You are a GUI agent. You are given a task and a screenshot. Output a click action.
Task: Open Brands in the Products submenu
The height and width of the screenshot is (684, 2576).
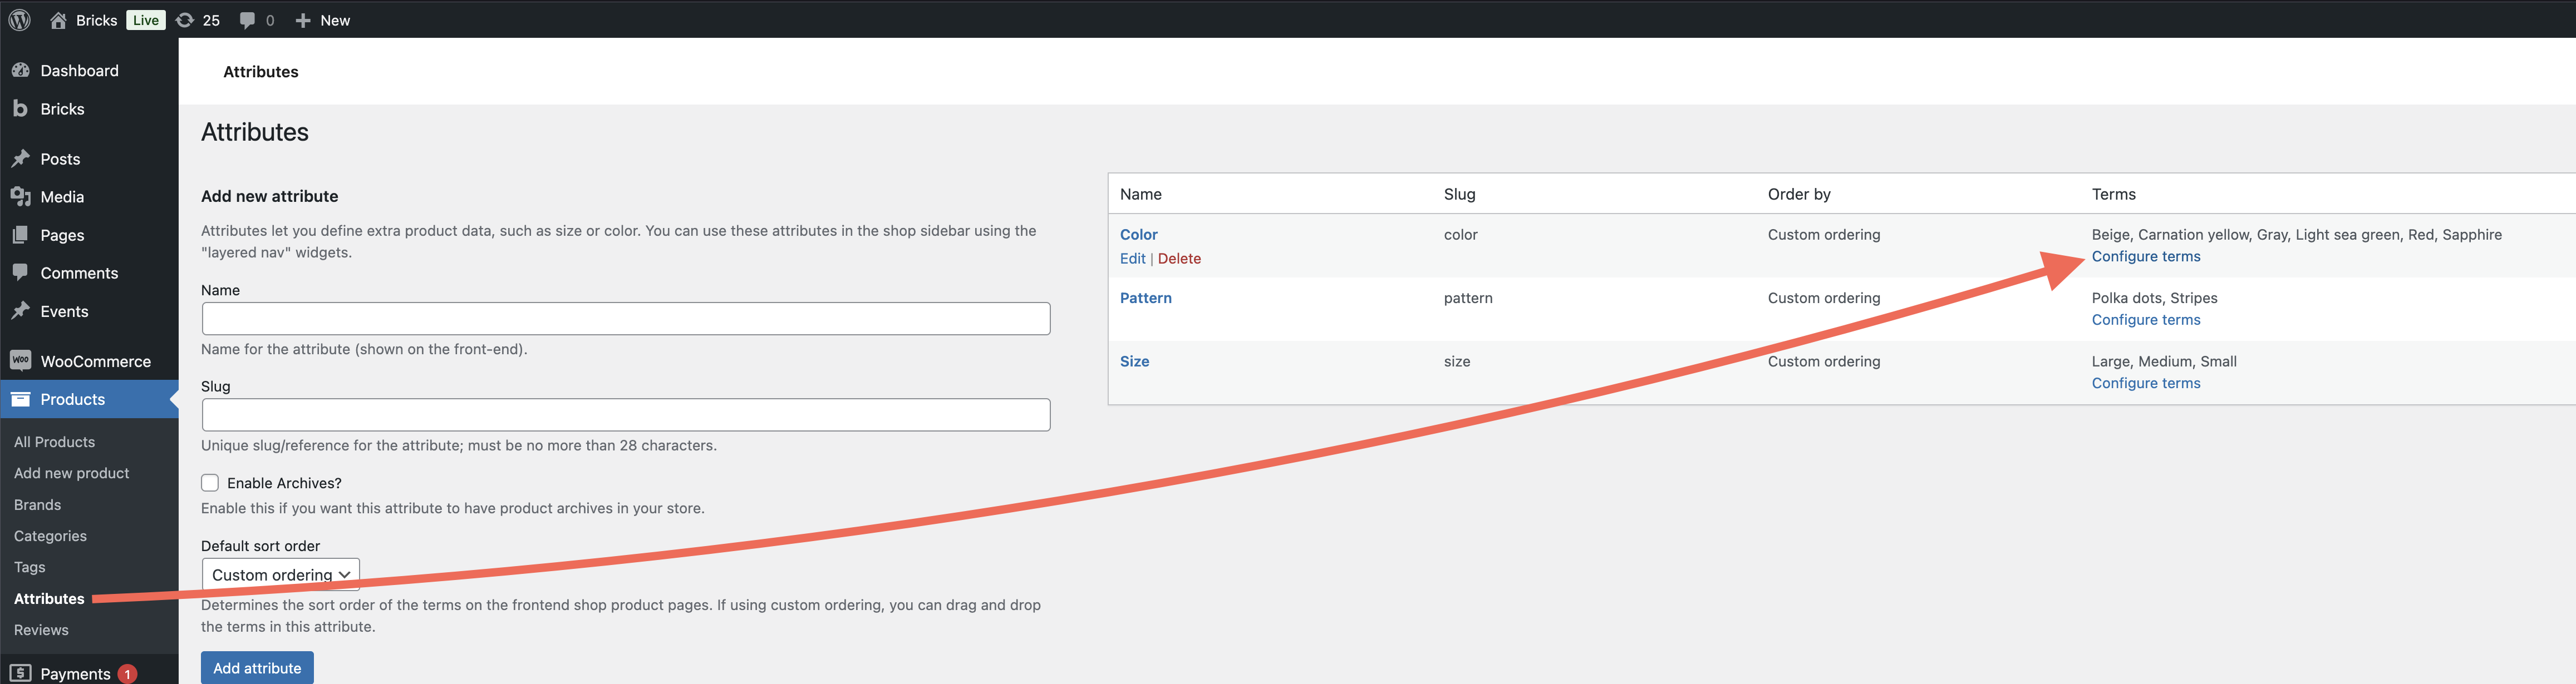tap(37, 504)
